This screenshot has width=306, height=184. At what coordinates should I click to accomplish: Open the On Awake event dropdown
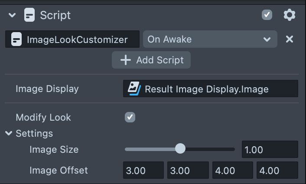pos(210,39)
